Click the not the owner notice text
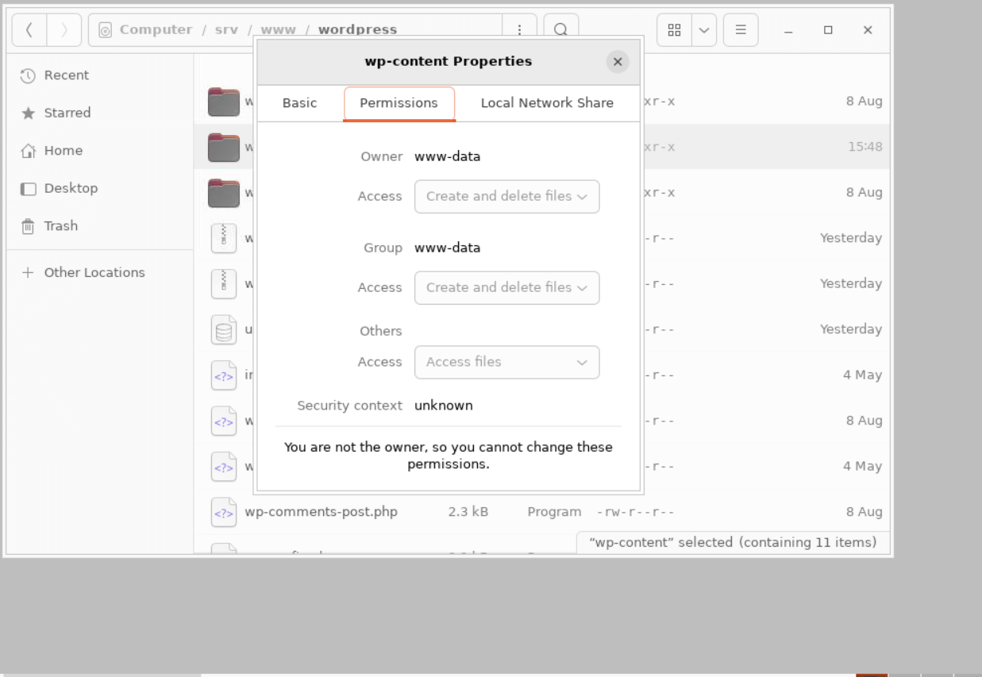982x677 pixels. click(x=449, y=456)
